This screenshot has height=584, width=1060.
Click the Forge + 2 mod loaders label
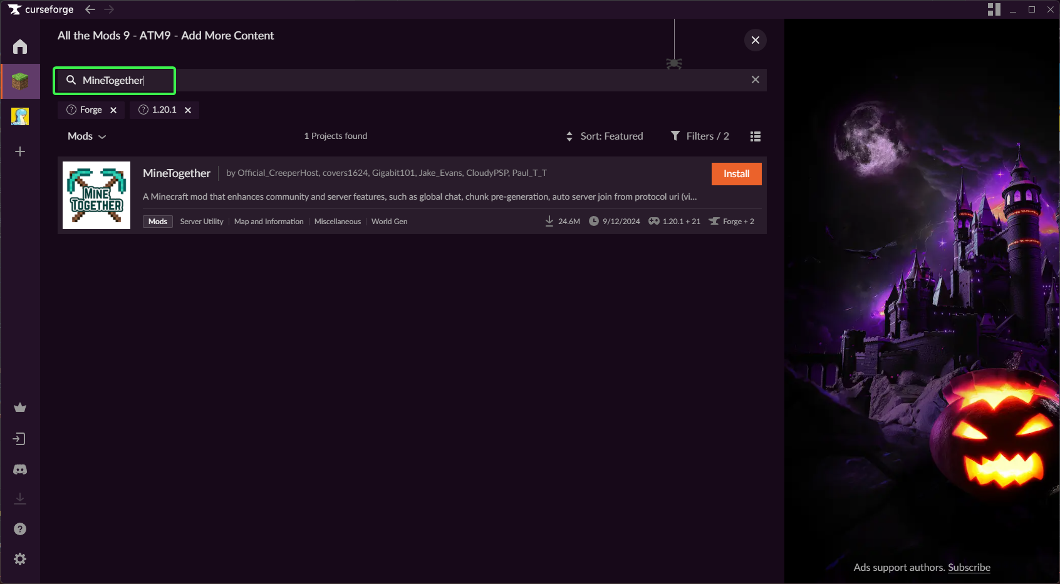click(732, 222)
